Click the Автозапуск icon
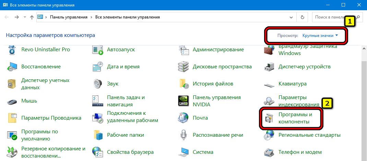Screen dimensions: 367x161 click(x=98, y=50)
